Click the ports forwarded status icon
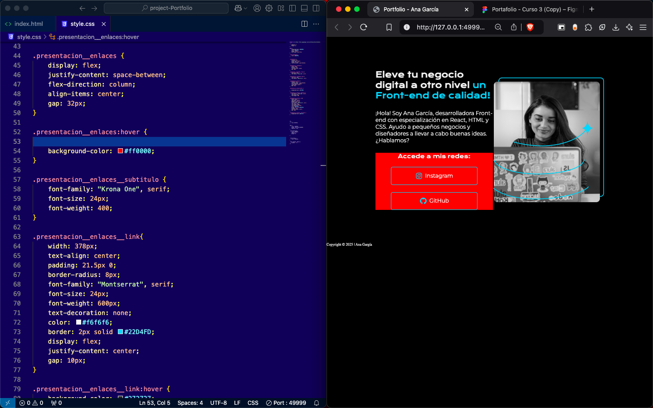This screenshot has width=653, height=408. pyautogui.click(x=56, y=403)
